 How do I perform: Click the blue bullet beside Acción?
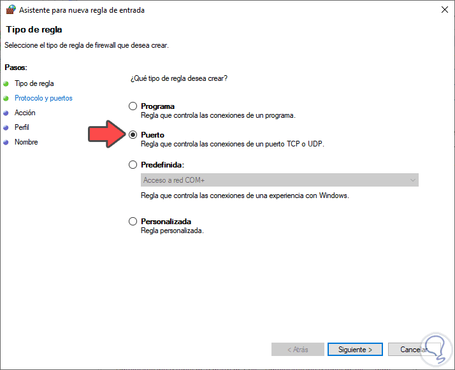[6, 113]
